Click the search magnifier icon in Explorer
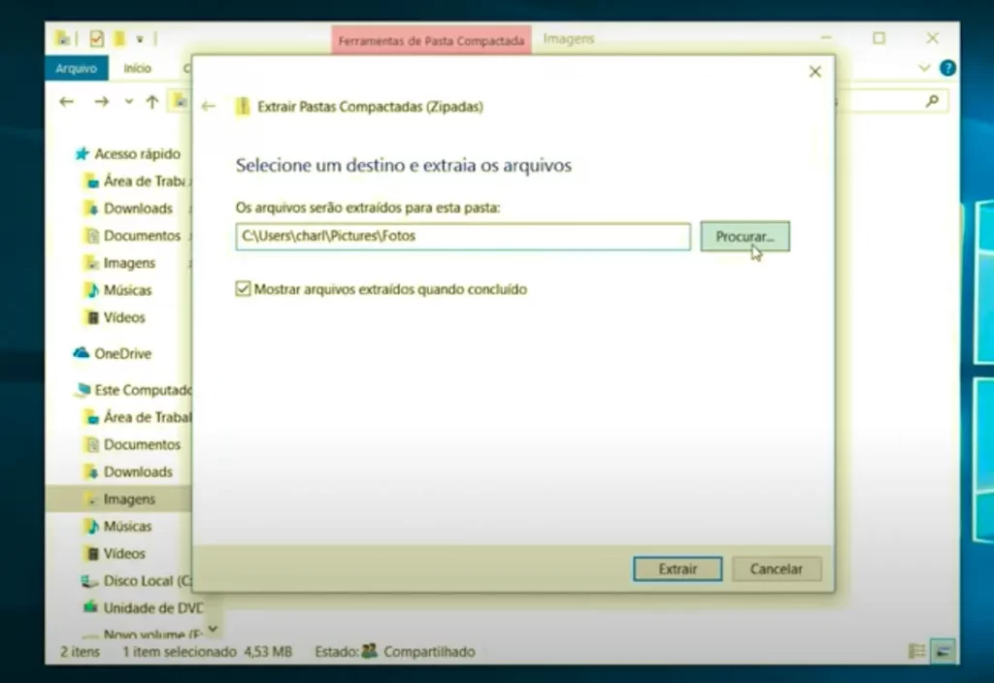Viewport: 994px width, 683px height. (932, 101)
